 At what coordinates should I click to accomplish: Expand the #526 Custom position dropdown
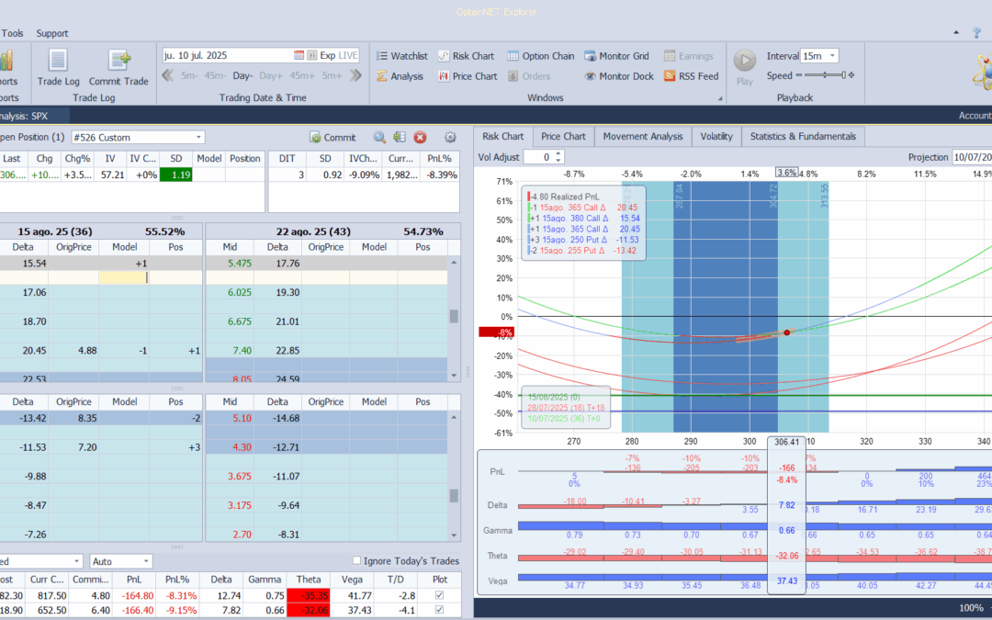click(198, 137)
